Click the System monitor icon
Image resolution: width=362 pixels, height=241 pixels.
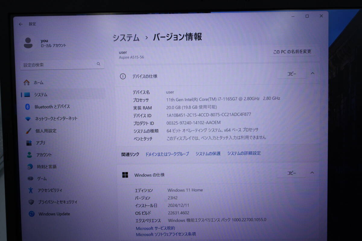pos(27,95)
